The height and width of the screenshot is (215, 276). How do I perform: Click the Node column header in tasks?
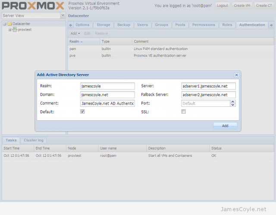82,148
